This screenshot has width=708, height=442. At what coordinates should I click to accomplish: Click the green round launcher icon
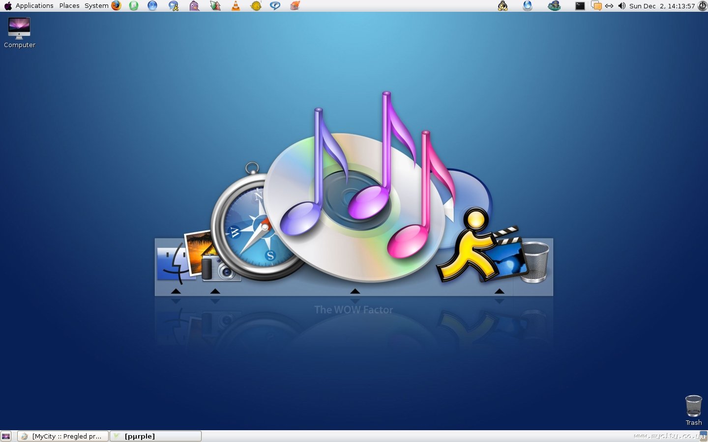[x=134, y=6]
